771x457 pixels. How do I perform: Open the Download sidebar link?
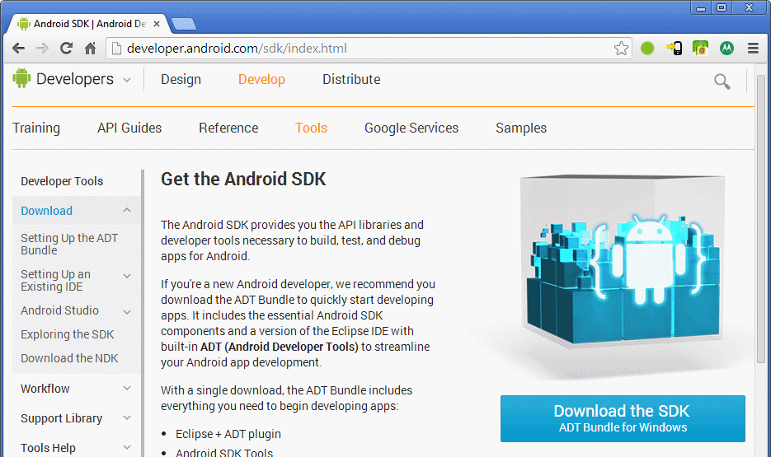click(x=47, y=211)
